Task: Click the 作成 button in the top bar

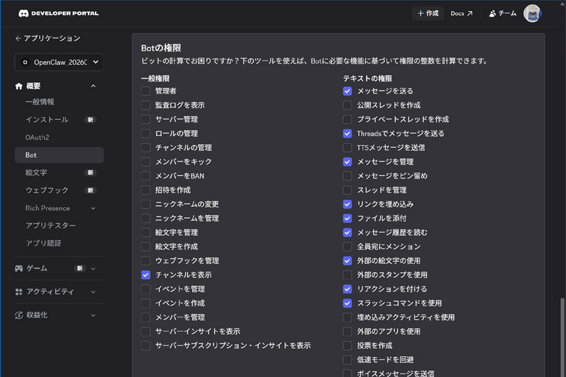Action: [x=428, y=13]
